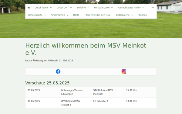Go to the home page via house icon
Viewport: 182px width, 114px height.
pyautogui.click(x=29, y=8)
